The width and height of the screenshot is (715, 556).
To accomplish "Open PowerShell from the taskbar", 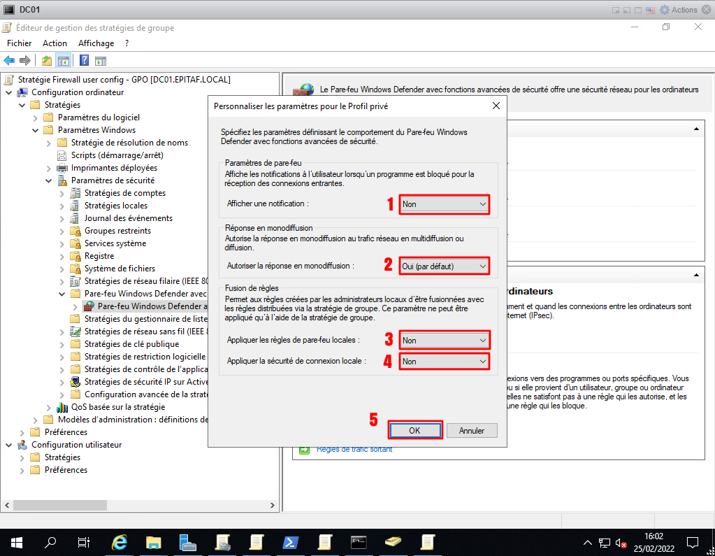I will coord(290,542).
